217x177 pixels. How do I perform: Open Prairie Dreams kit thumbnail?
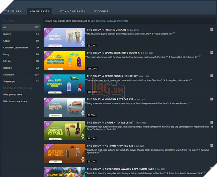[x=64, y=37]
